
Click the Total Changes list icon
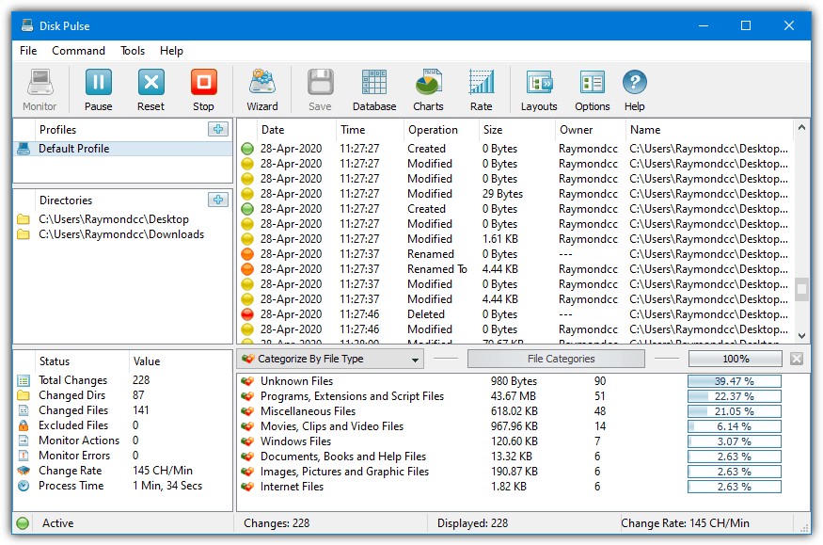[24, 380]
